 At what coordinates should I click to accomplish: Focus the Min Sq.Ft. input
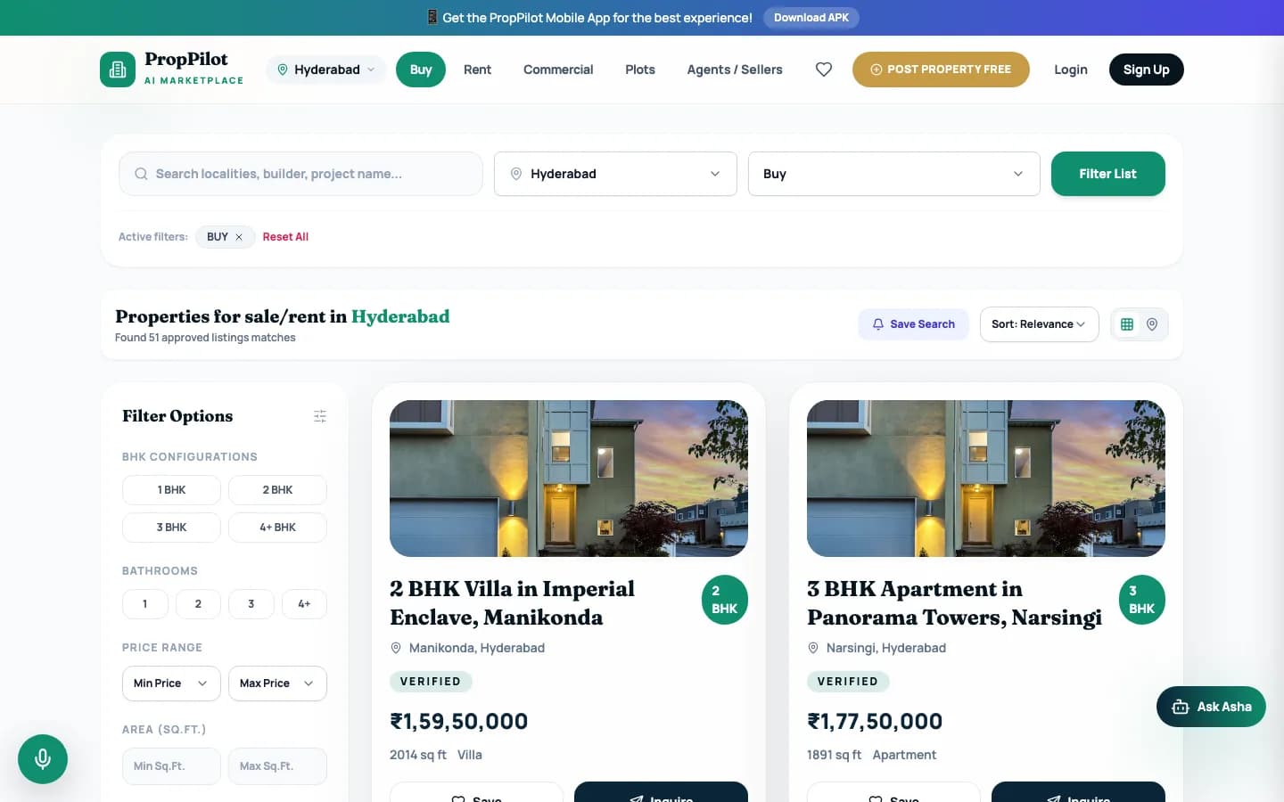[x=171, y=766]
